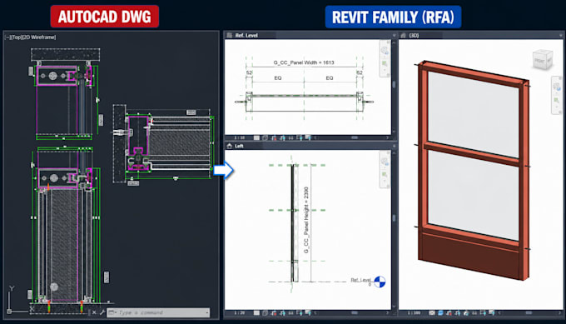Open the [-] viewport controls in AutoCAD
The height and width of the screenshot is (324, 566).
(7, 37)
